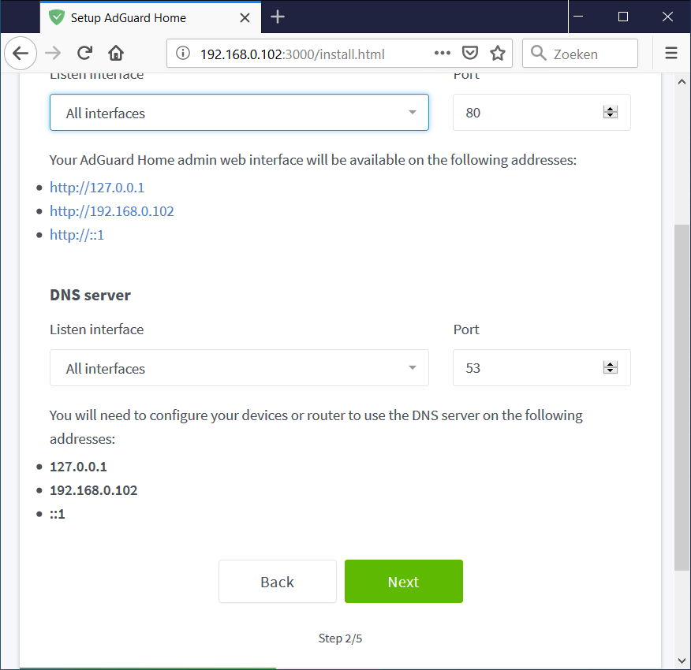This screenshot has height=670, width=691.
Task: Expand the admin web Listen interface dropdown
Action: [x=239, y=113]
